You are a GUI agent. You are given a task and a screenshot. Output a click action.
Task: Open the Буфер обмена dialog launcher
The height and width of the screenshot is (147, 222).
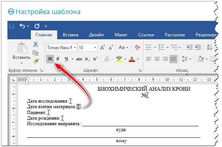pyautogui.click(x=41, y=70)
